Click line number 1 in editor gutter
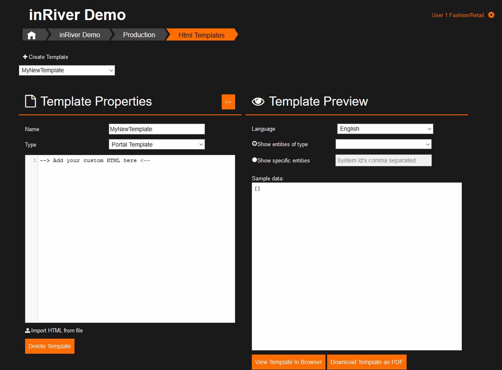 (x=35, y=160)
